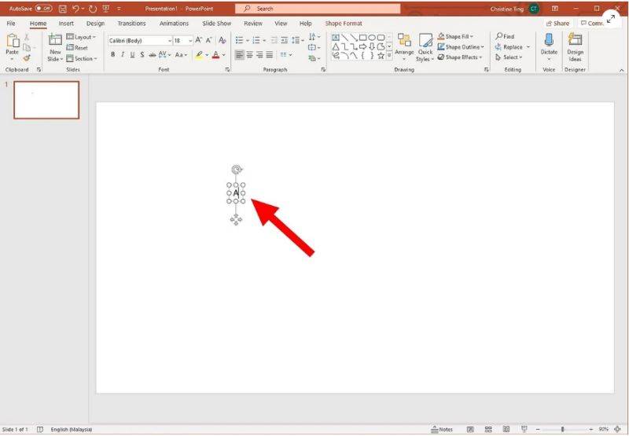Select the Triangle shape in gallery
This screenshot has height=436, width=629.
click(336, 47)
